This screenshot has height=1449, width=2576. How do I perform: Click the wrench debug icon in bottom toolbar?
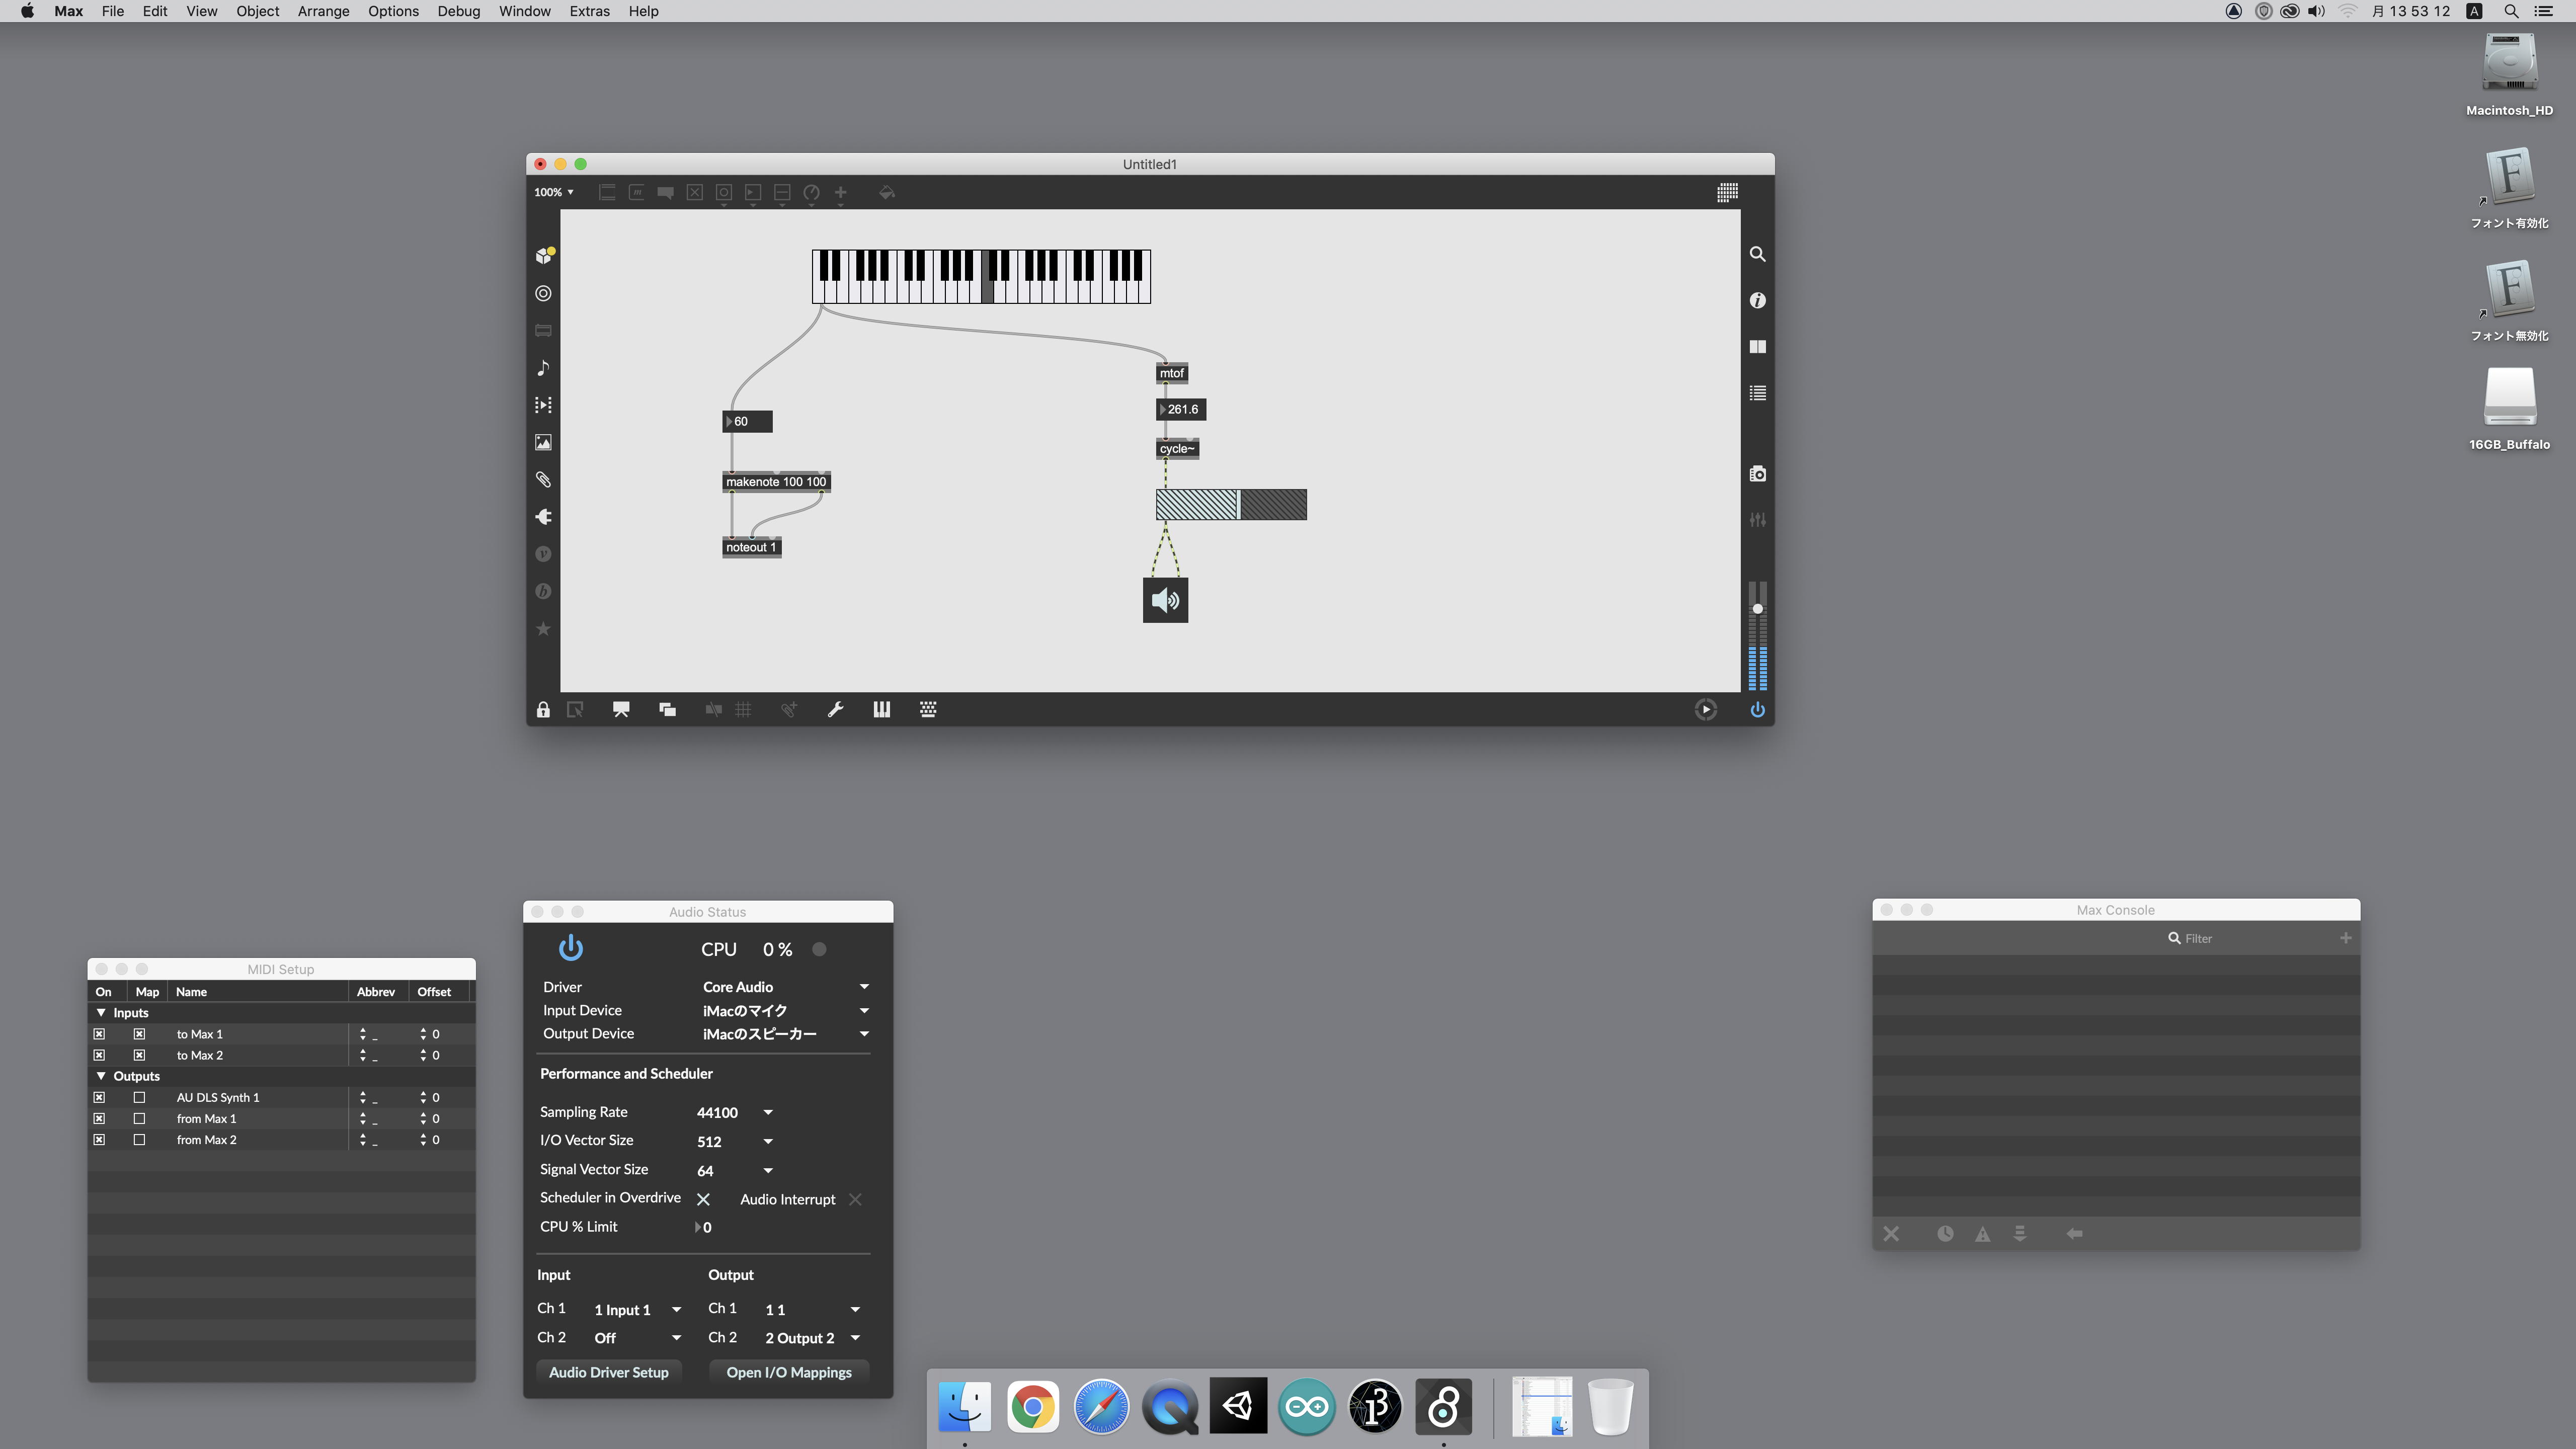click(835, 710)
